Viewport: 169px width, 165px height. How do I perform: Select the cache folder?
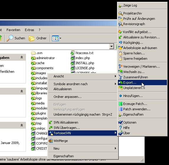[x=38, y=63]
